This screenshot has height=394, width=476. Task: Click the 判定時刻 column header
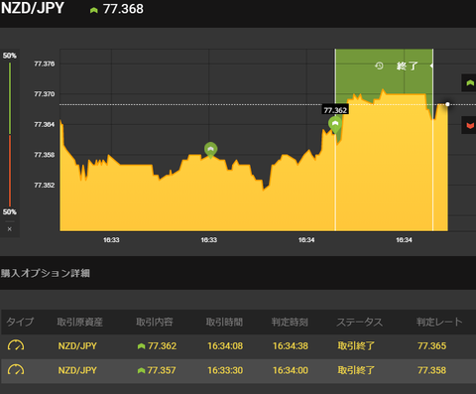pyautogui.click(x=290, y=322)
